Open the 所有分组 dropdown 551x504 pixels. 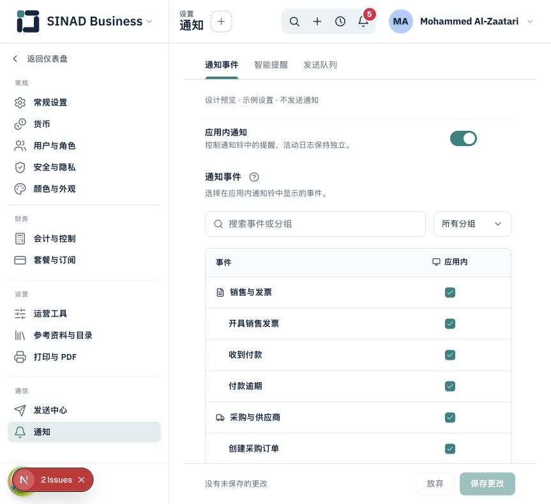(x=472, y=224)
